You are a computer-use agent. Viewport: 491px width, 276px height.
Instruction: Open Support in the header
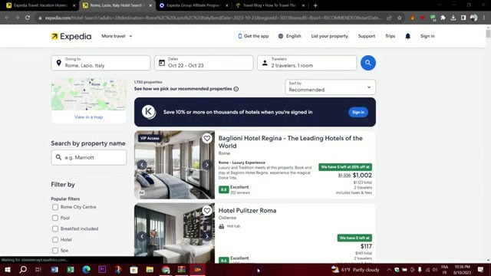[367, 36]
